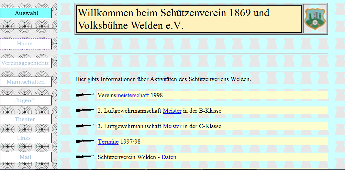Open Meister link for the B-Klasse
This screenshot has height=170, width=345.
[x=172, y=111]
